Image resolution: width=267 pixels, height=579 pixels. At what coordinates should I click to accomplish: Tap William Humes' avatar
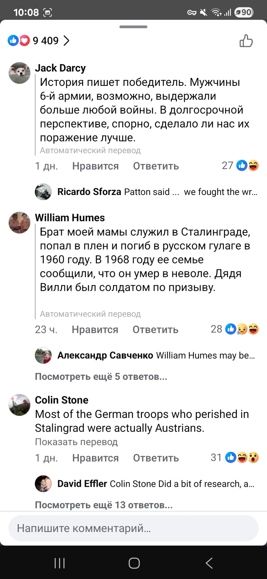point(19,222)
